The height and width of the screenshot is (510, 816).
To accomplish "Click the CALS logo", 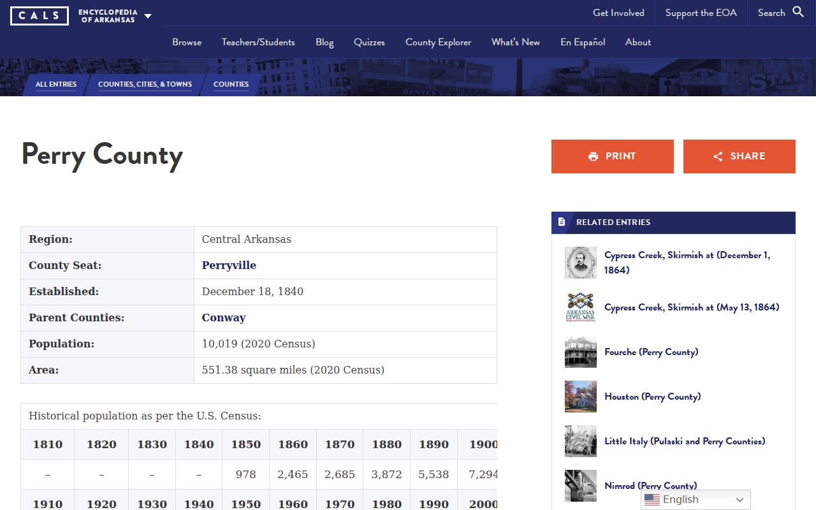I will [40, 16].
